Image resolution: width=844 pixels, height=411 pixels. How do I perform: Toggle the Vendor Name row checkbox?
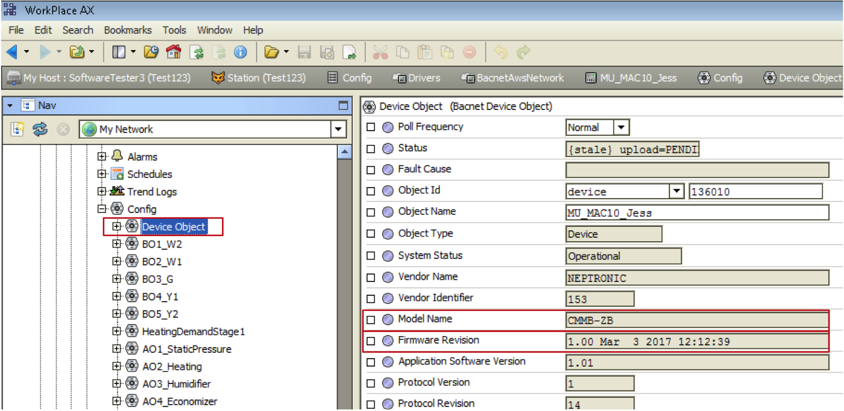pyautogui.click(x=371, y=277)
